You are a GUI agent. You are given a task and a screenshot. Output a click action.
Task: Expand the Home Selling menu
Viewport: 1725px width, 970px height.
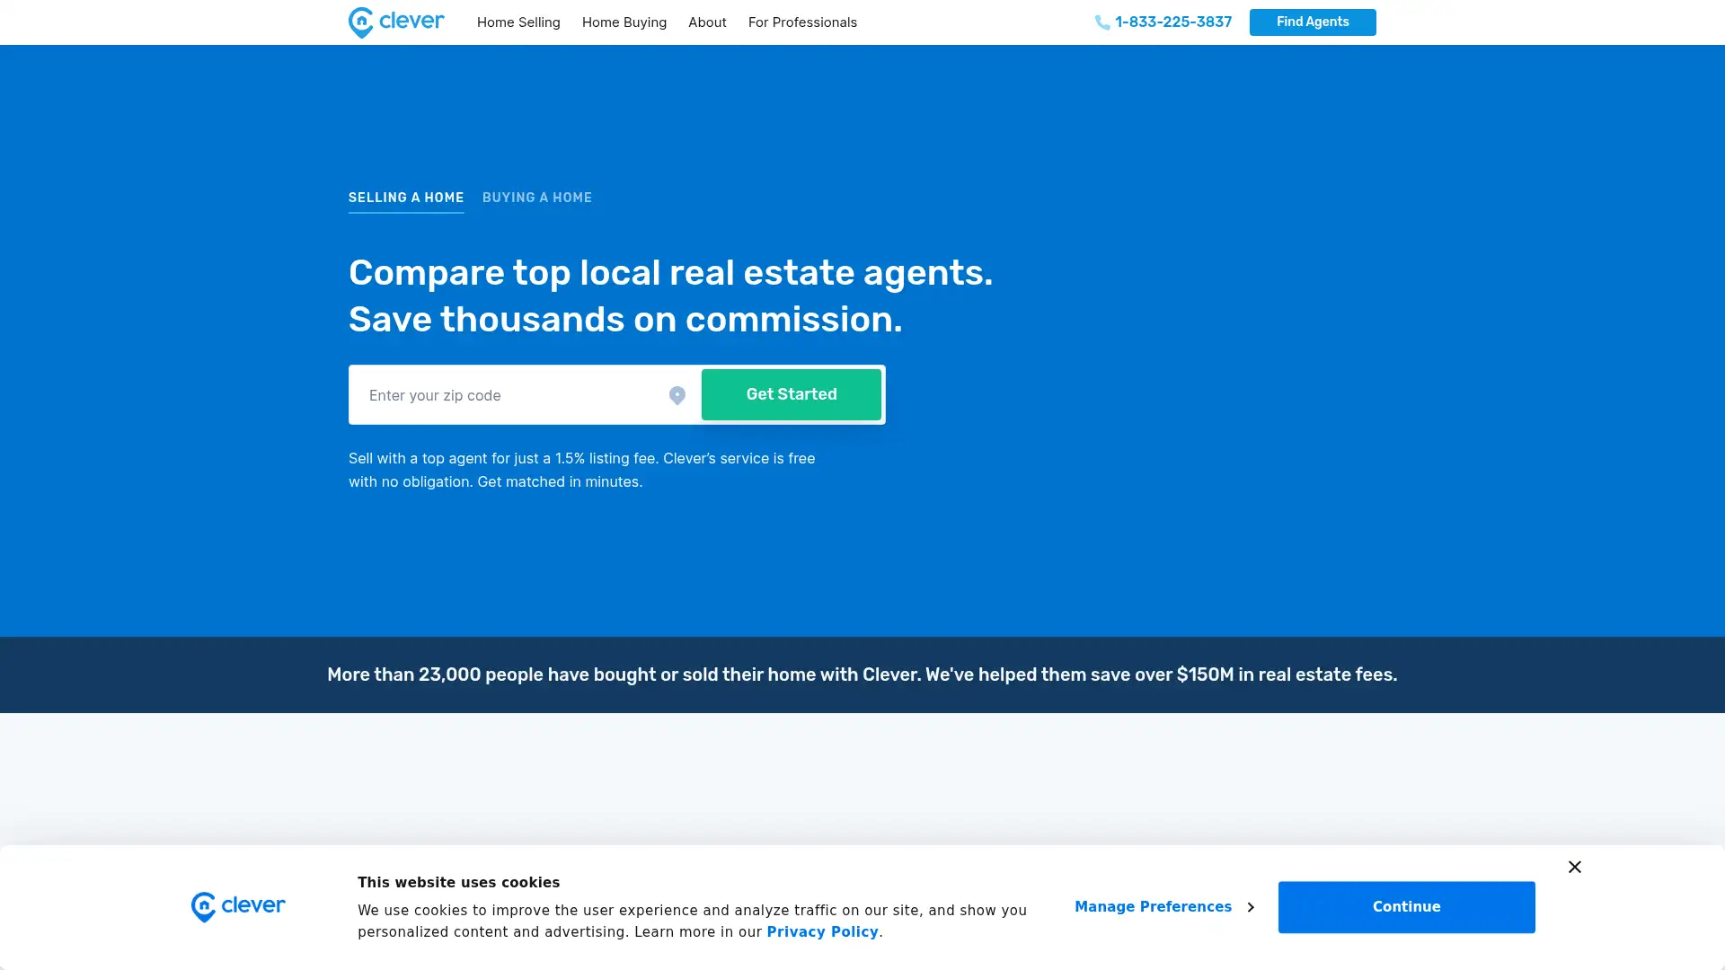(518, 22)
